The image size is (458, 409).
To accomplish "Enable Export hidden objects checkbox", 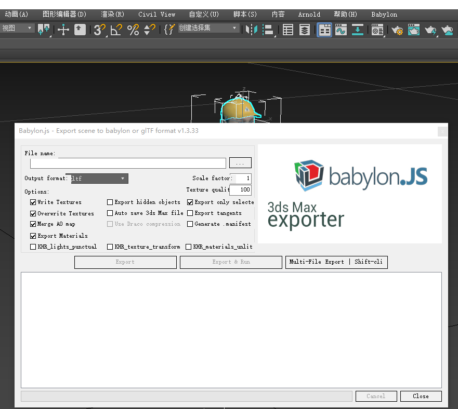I will [110, 202].
